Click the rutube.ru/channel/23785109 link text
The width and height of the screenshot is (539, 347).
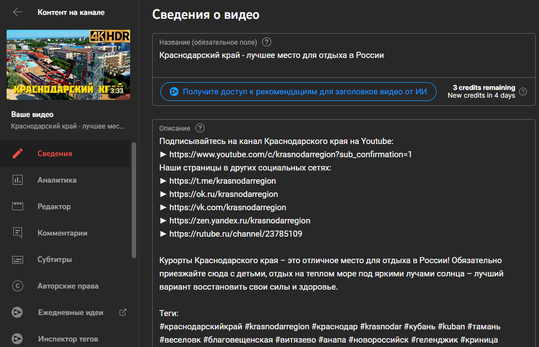(236, 234)
